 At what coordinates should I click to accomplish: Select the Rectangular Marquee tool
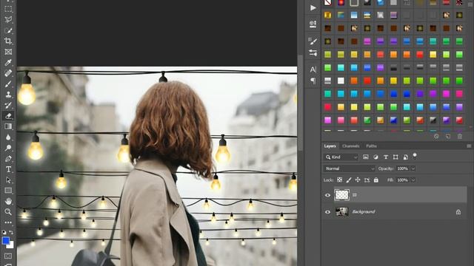pyautogui.click(x=8, y=9)
